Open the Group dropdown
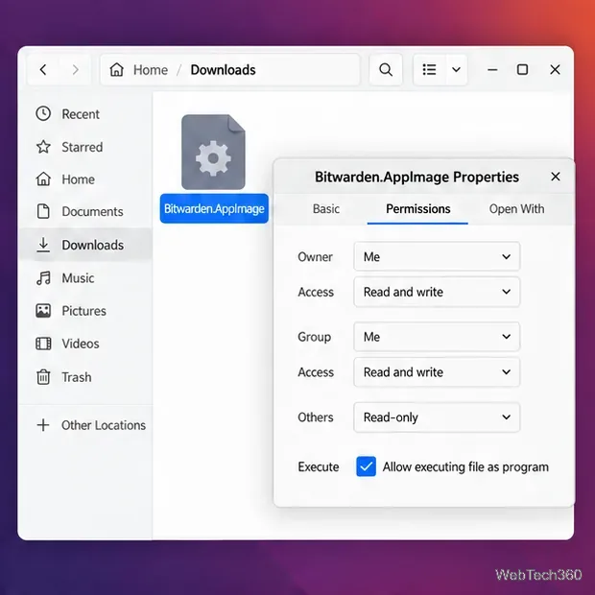595x595 pixels. pyautogui.click(x=437, y=337)
